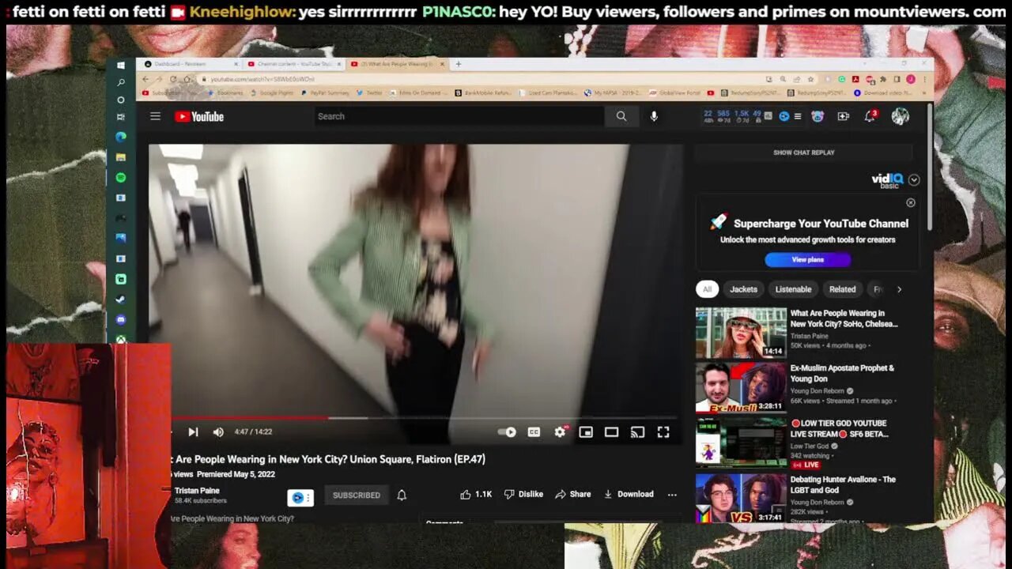Image resolution: width=1012 pixels, height=569 pixels.
Task: Open the Chrome three-dot menu
Action: tap(924, 79)
